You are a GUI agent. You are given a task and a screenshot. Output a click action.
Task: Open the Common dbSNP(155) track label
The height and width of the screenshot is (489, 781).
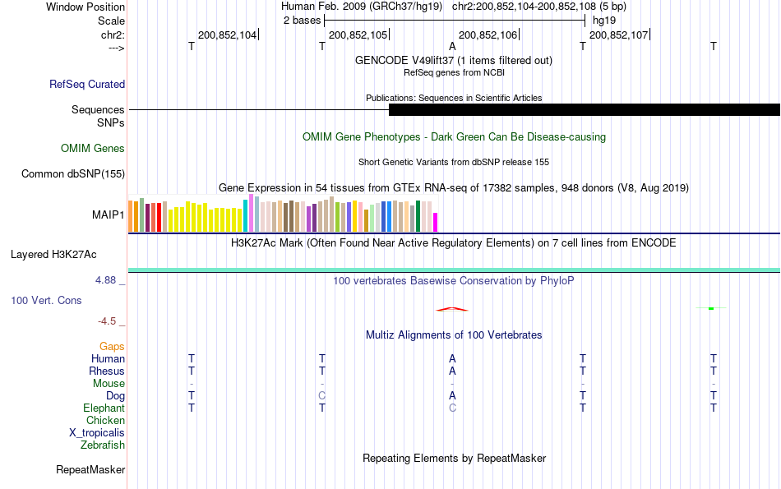click(x=73, y=173)
